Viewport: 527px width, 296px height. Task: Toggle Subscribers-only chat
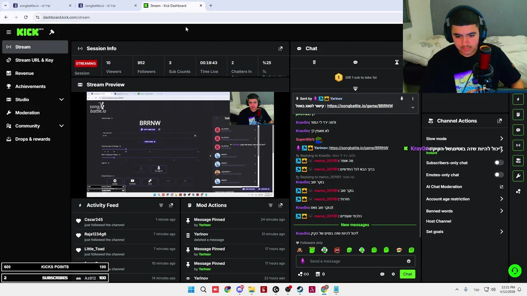coord(498,163)
